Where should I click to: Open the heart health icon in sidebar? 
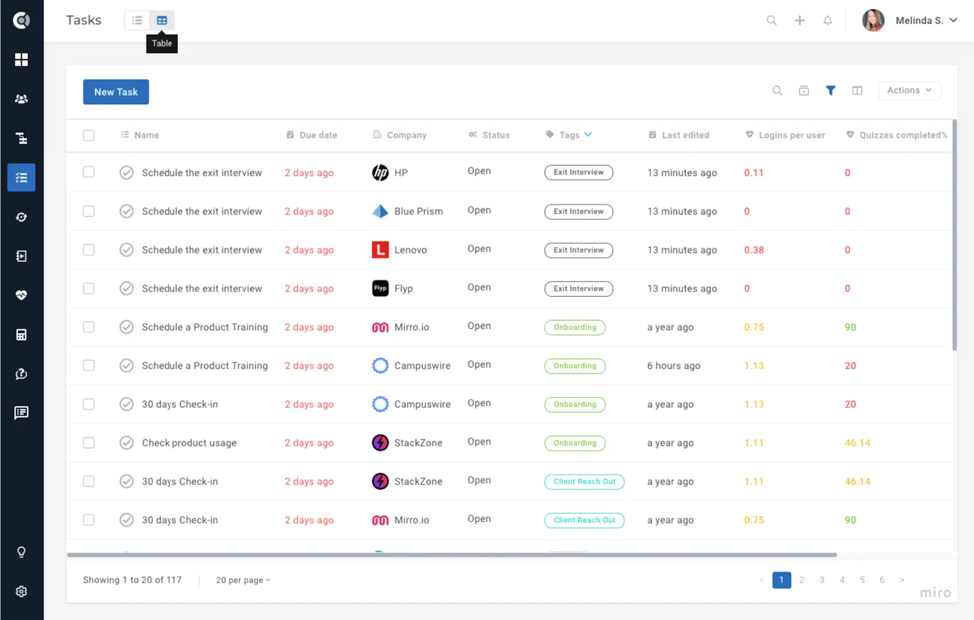pyautogui.click(x=21, y=295)
